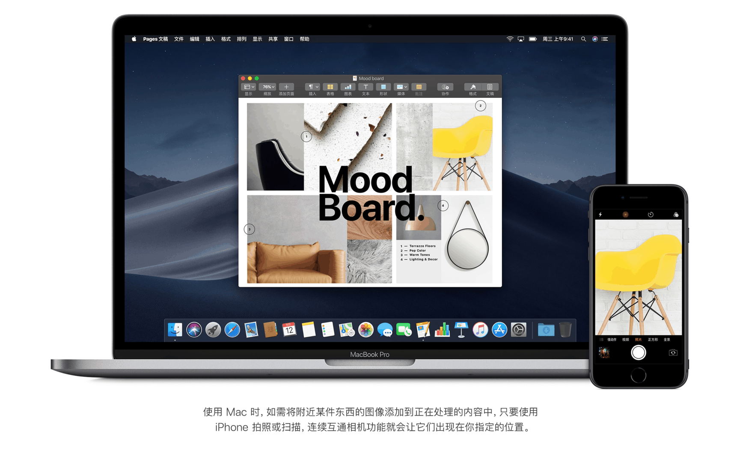Image resolution: width=743 pixels, height=461 pixels.
Task: Open Finder from the Dock
Action: point(175,330)
